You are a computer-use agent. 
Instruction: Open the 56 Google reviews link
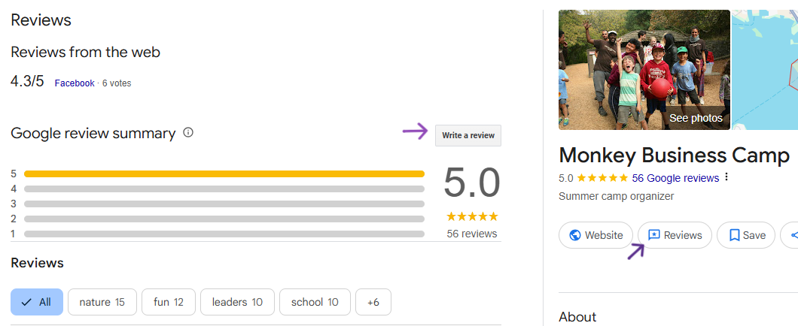pyautogui.click(x=675, y=178)
